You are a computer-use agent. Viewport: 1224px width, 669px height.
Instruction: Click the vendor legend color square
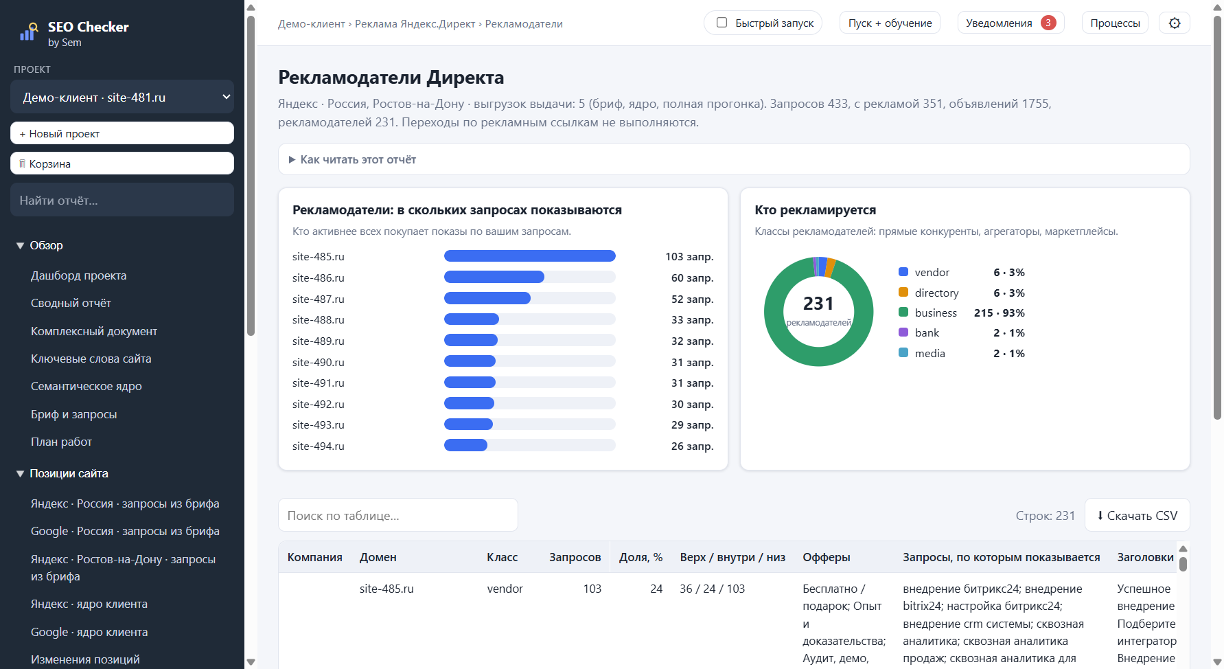click(903, 272)
